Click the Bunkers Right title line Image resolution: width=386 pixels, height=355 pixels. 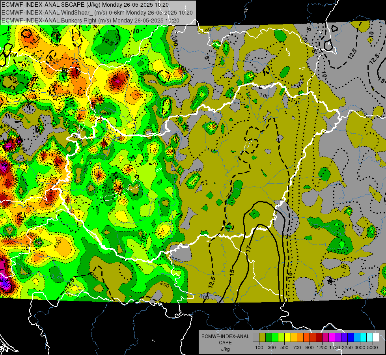[90, 21]
